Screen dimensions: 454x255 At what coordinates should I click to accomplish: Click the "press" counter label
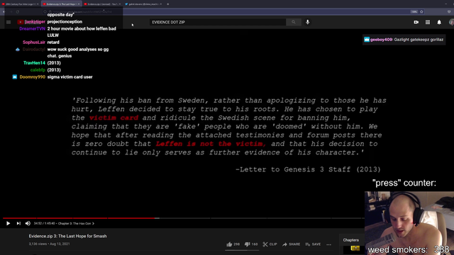(404, 183)
